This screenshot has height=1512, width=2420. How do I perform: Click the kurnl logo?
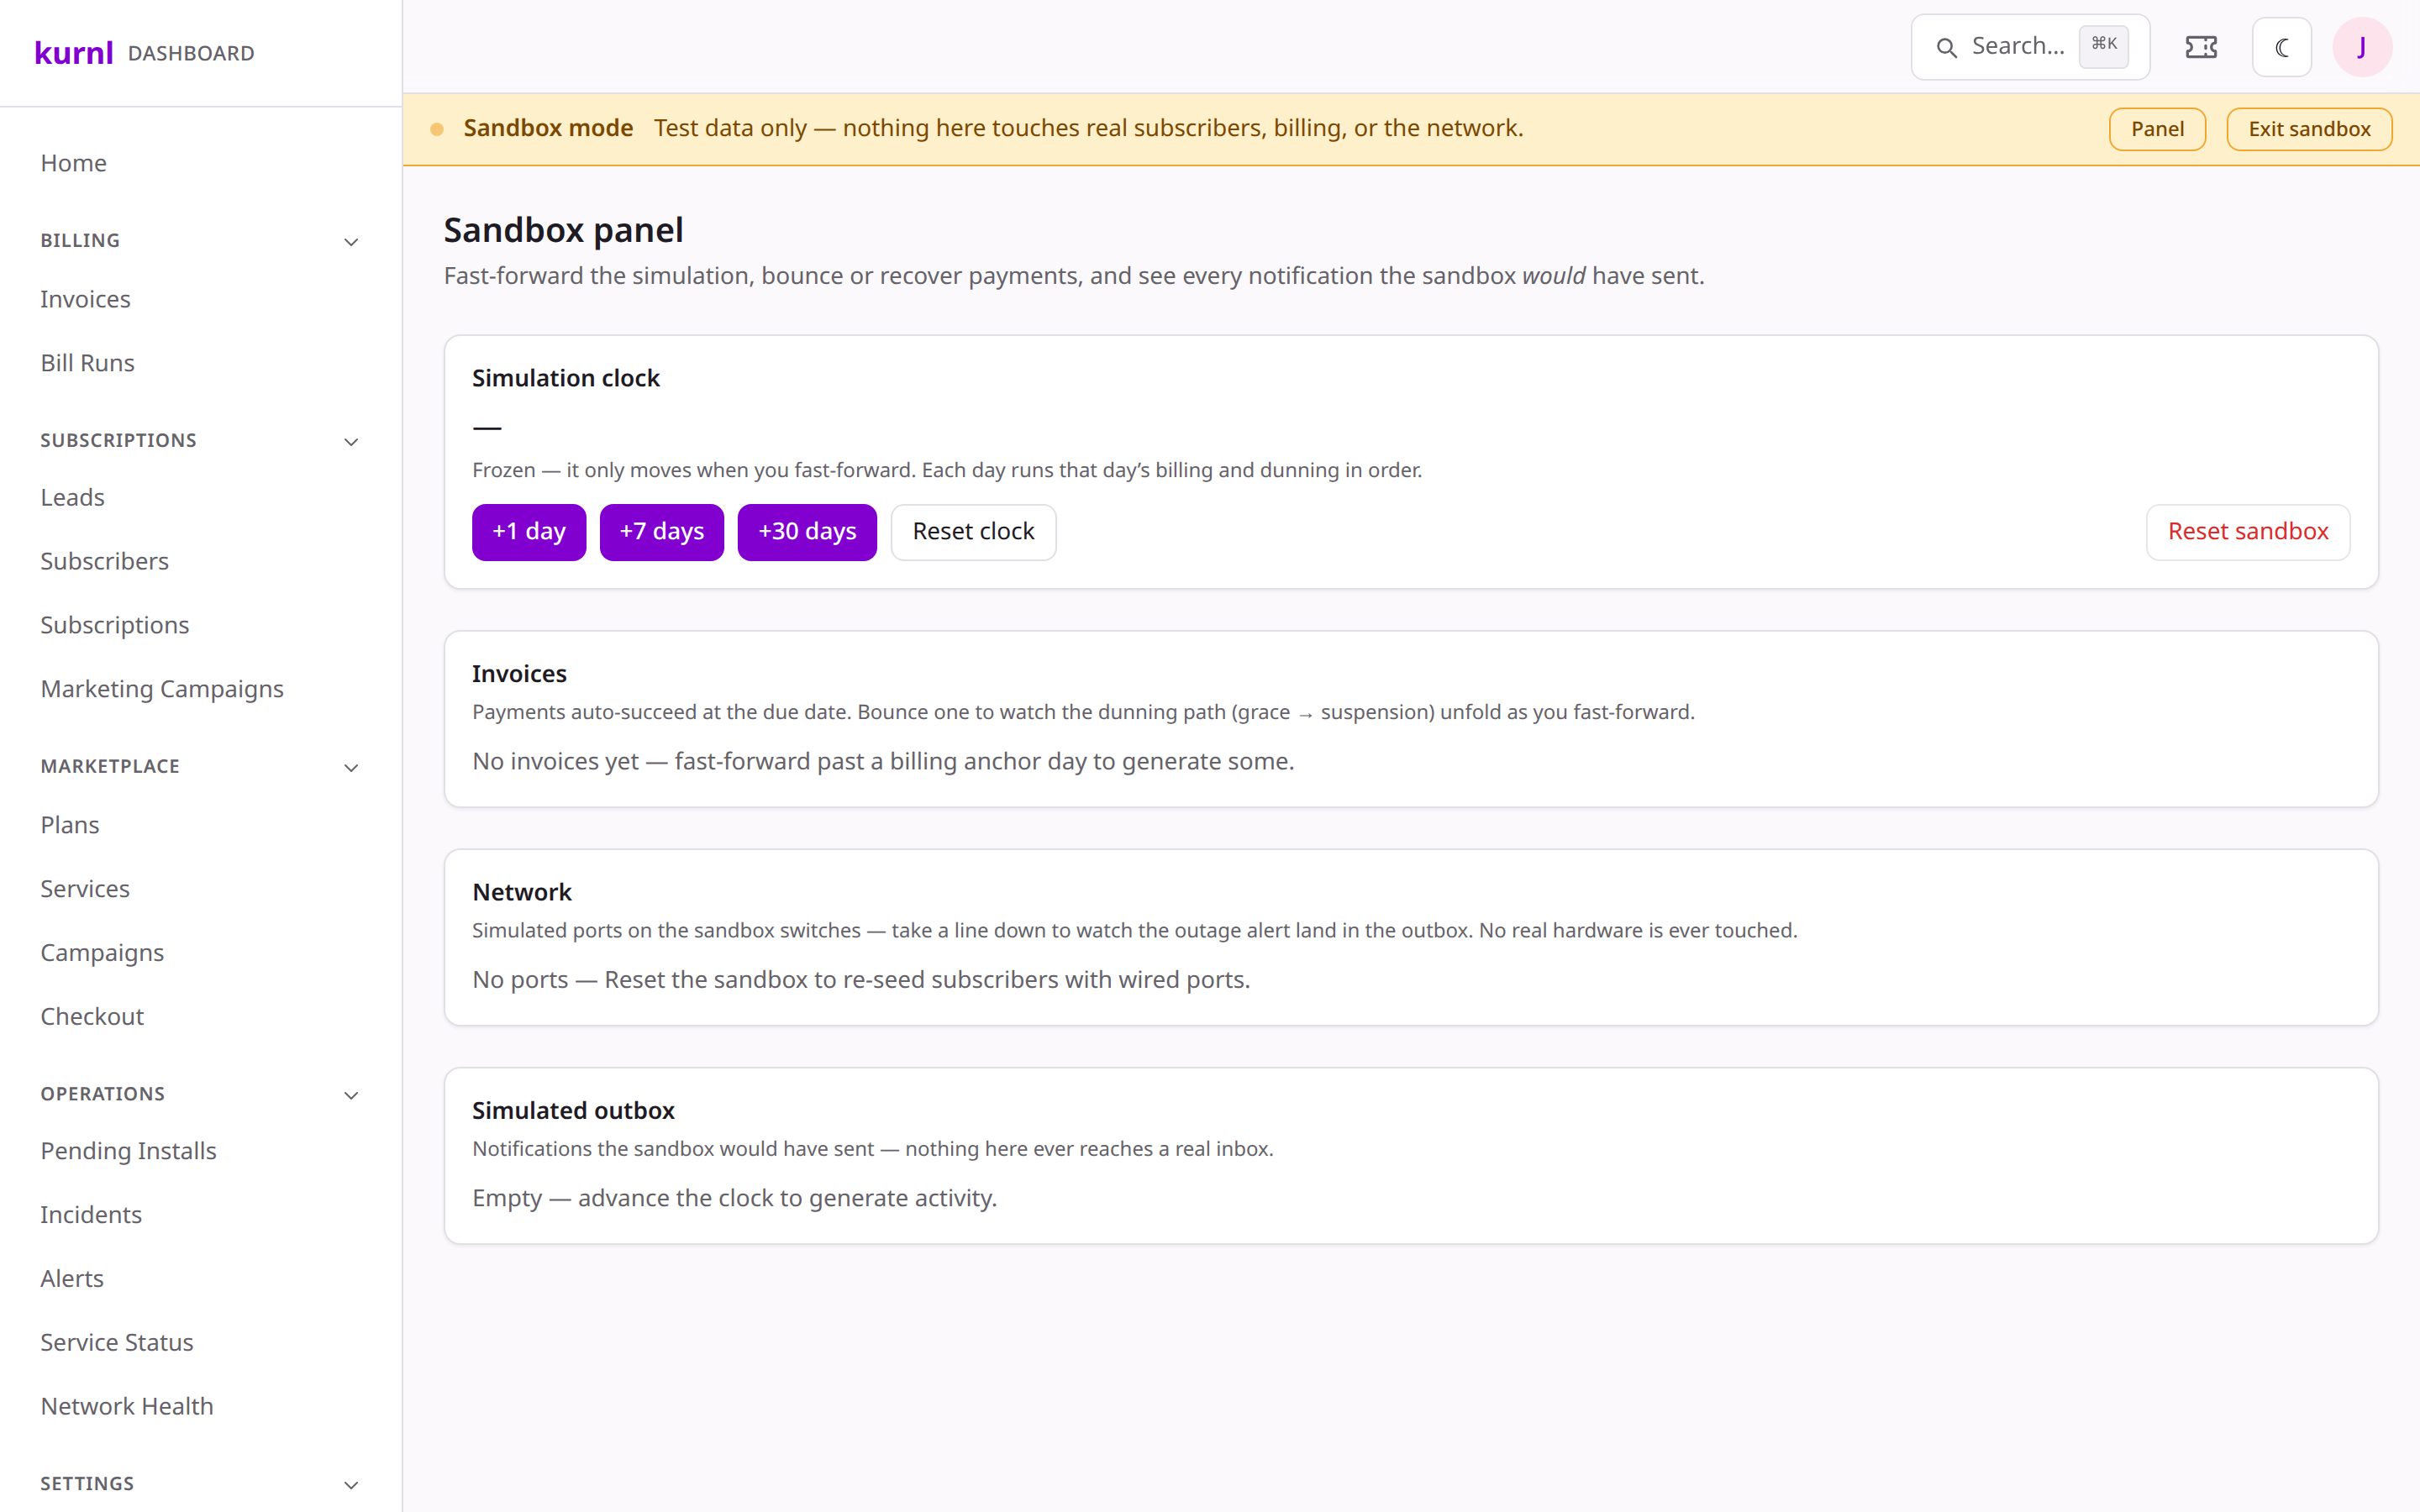pos(73,52)
